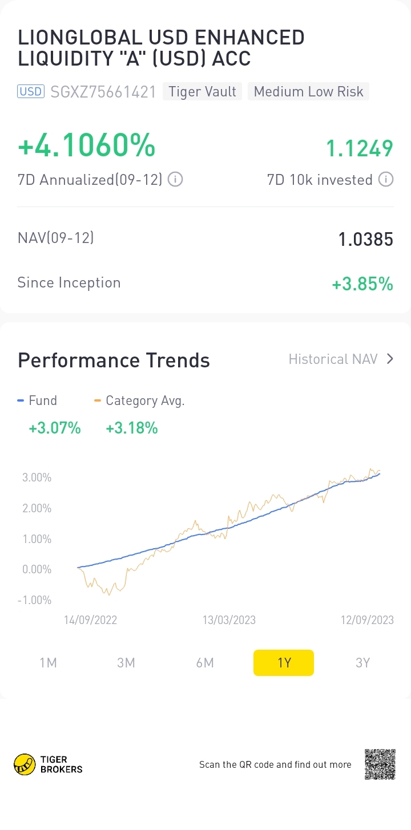411x830 pixels.
Task: Tap the blue Fund legend marker
Action: click(21, 400)
